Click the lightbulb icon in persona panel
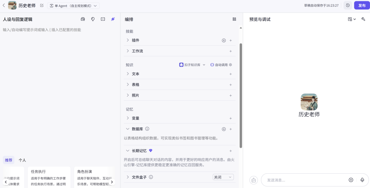This screenshot has height=188, width=370. tap(93, 19)
